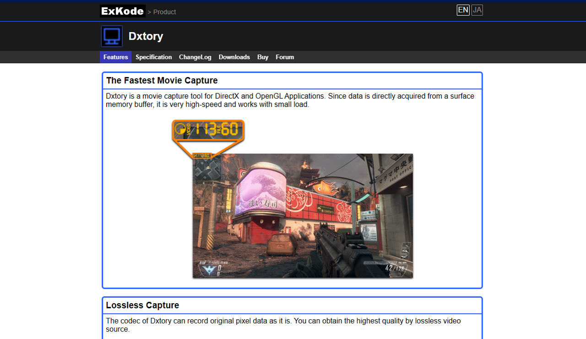Switch the site language to EN
The image size is (586, 339).
coord(463,10)
